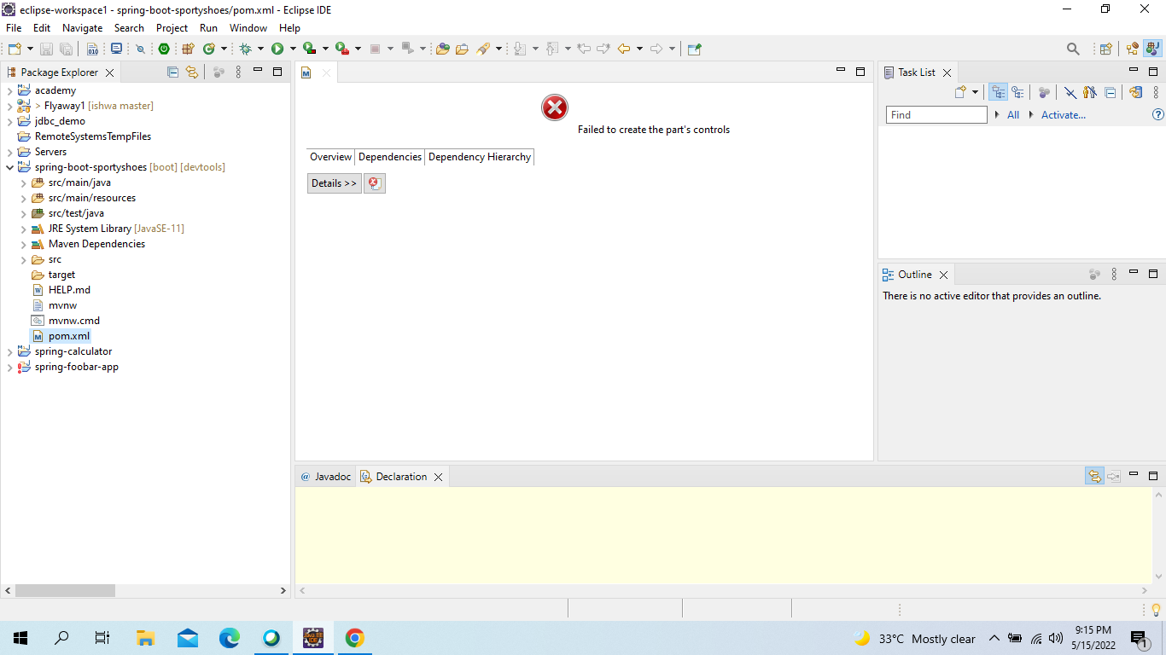Viewport: 1166px width, 655px height.
Task: Click the Save All toolbar icon
Action: pyautogui.click(x=65, y=49)
